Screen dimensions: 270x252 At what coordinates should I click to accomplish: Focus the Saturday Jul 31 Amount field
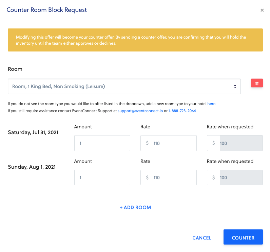[102, 143]
